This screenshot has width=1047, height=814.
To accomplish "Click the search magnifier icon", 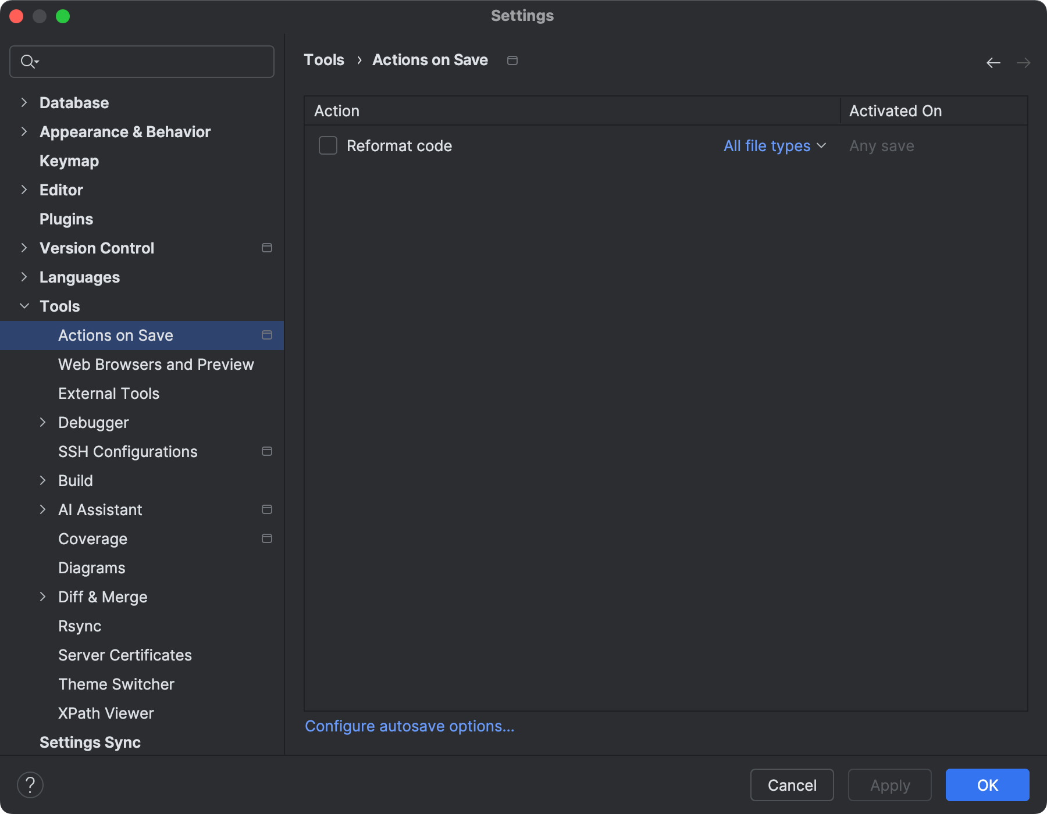I will [29, 61].
